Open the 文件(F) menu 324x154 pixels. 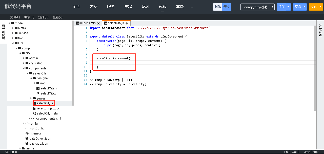(15, 17)
